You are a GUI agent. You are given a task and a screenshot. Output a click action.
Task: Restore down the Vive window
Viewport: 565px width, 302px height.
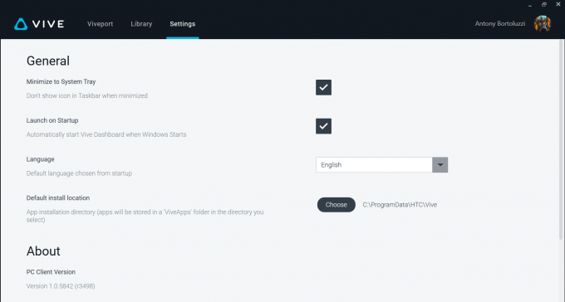[x=544, y=5]
